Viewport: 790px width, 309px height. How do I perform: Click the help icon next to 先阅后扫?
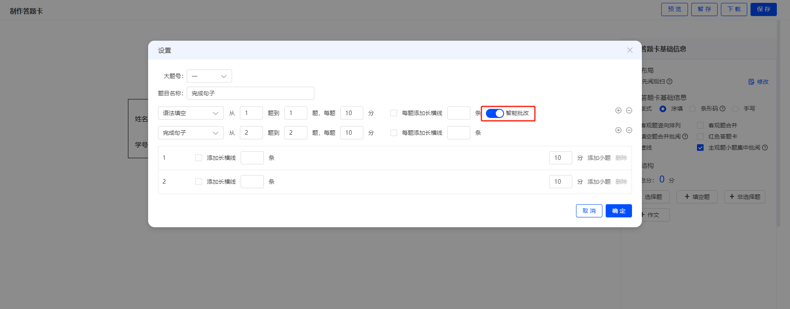(669, 81)
